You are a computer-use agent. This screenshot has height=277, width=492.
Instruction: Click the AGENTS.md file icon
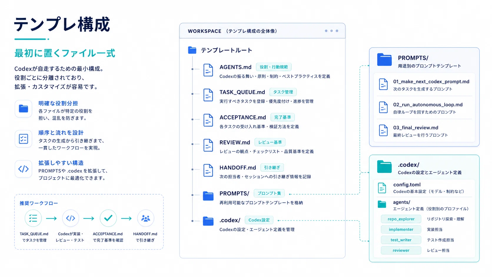click(208, 70)
